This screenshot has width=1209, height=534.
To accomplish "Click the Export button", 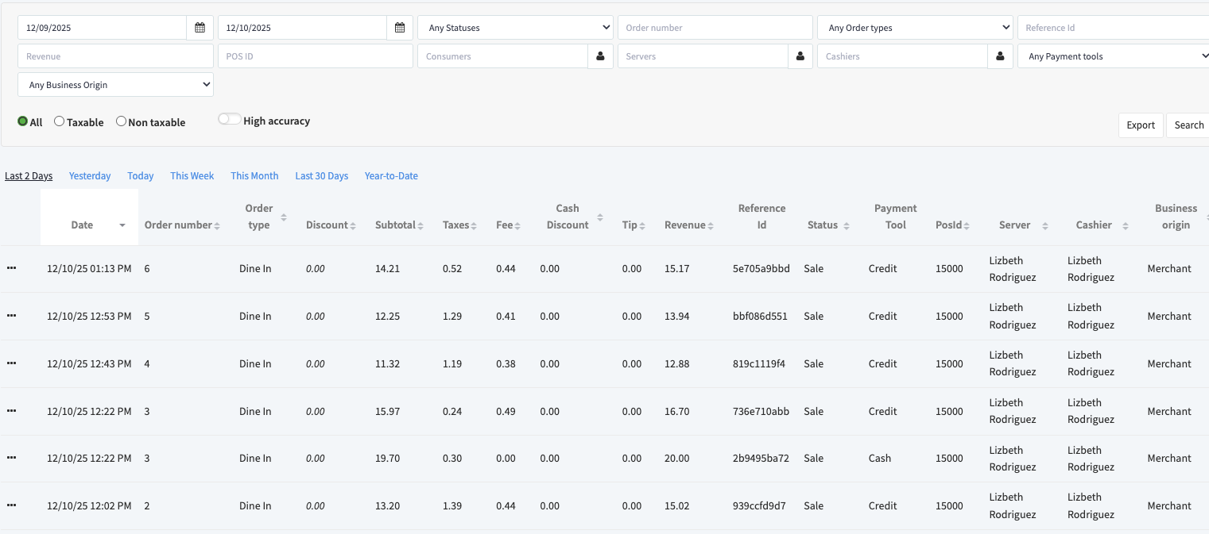I will coord(1140,125).
